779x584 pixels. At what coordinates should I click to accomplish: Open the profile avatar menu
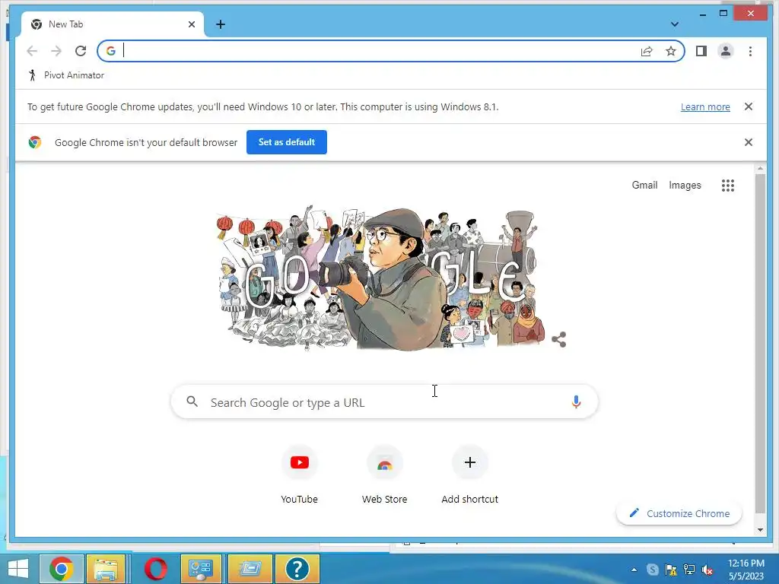tap(725, 51)
